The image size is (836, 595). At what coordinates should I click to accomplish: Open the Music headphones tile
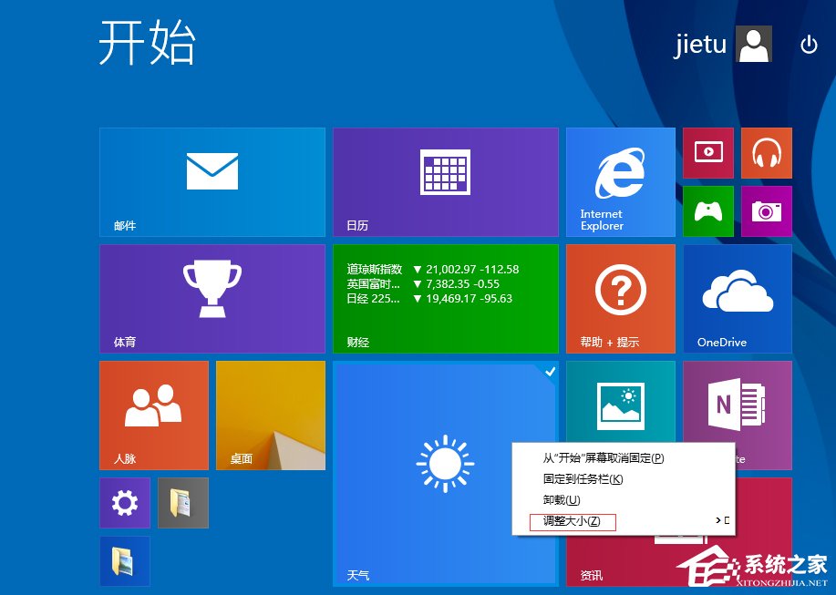point(766,152)
